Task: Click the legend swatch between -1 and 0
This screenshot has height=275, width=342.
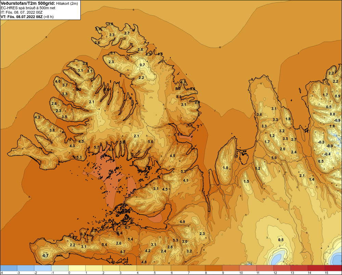Action: coord(60,268)
